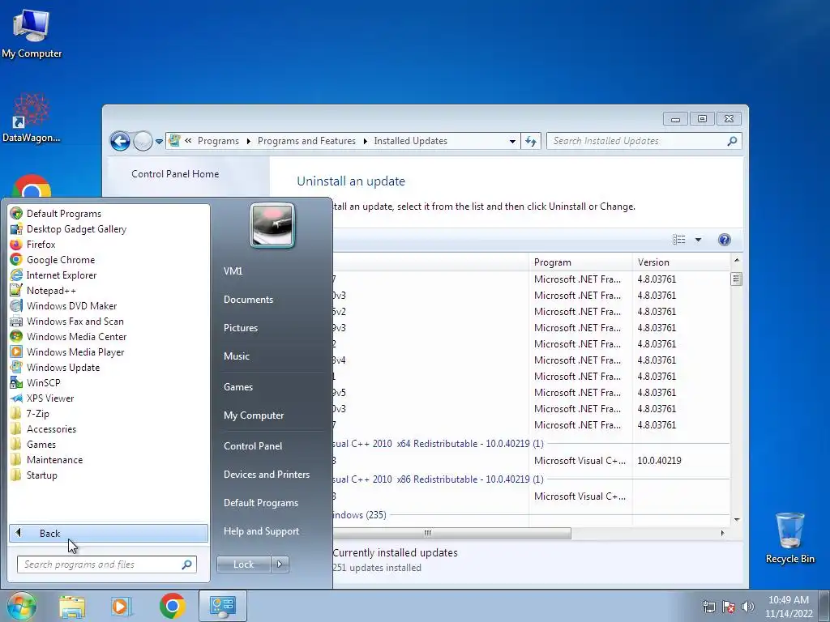Open the recent pages dropdown beside navigation arrows

[x=159, y=141]
